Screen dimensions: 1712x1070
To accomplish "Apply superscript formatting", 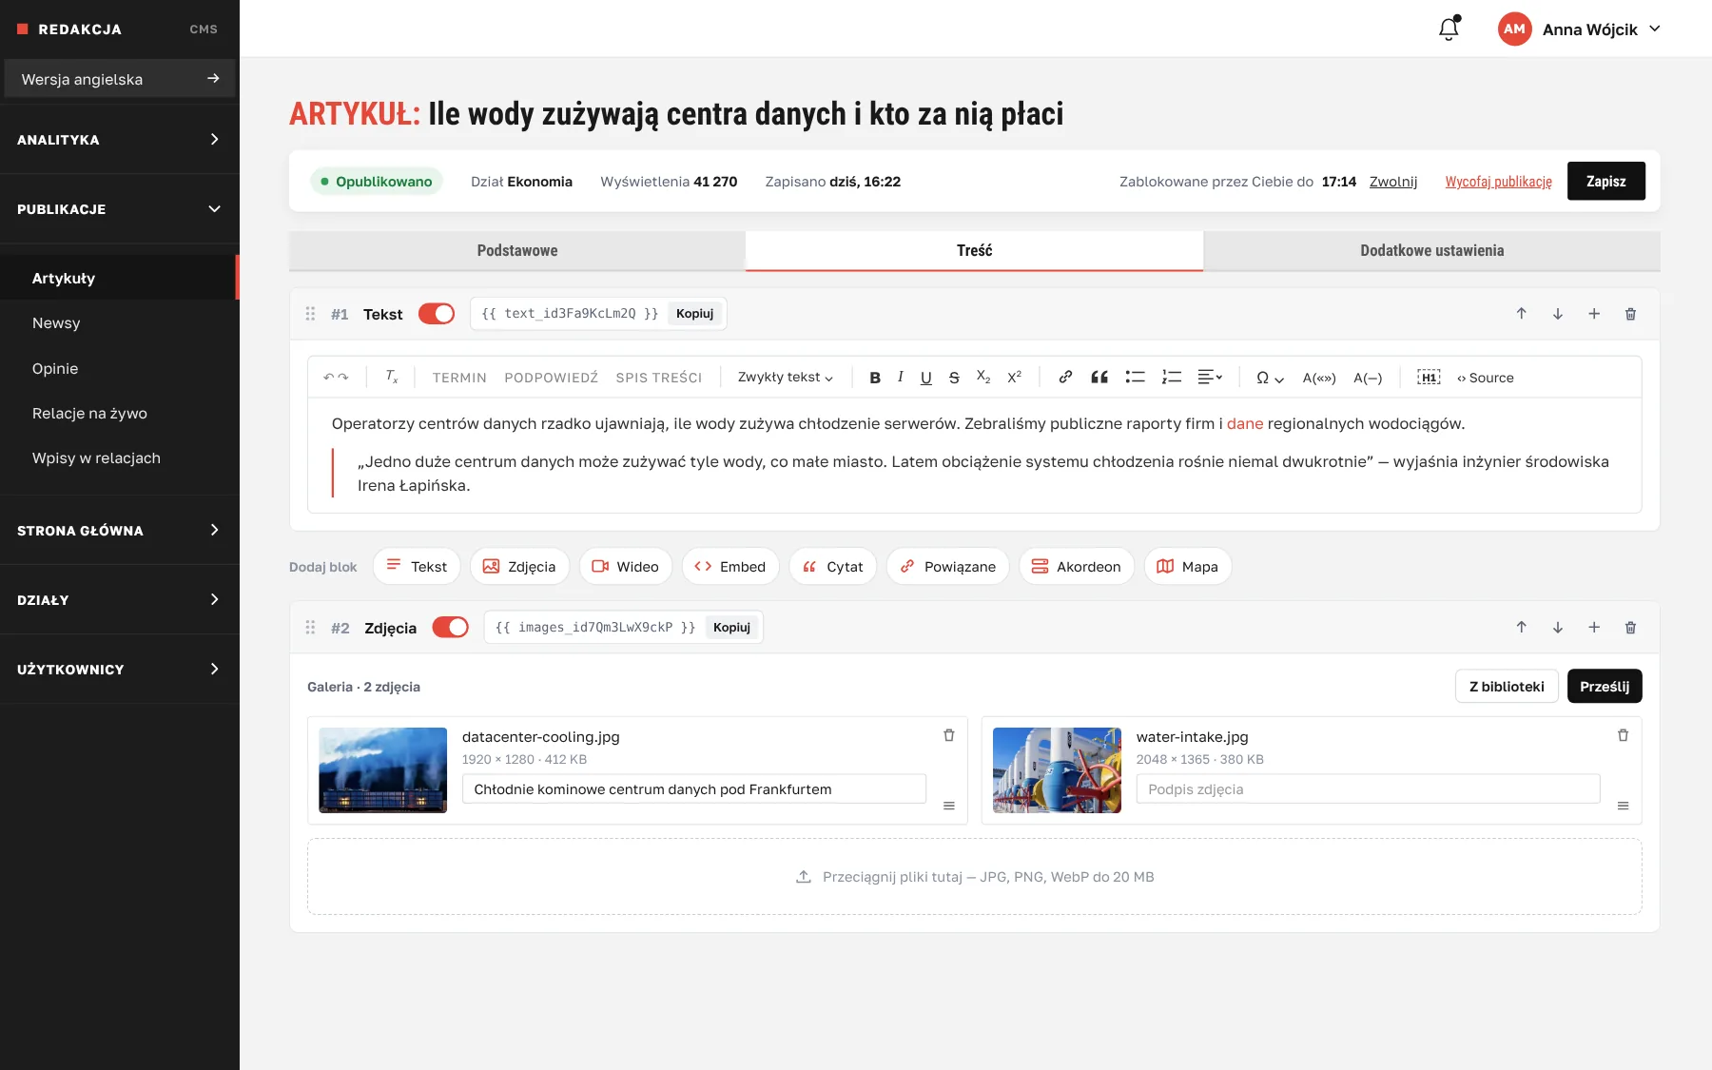I will coord(1014,378).
